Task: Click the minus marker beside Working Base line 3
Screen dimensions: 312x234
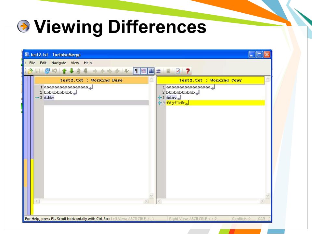Action: pos(37,97)
